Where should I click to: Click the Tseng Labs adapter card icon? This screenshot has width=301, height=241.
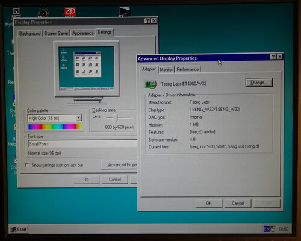pyautogui.click(x=150, y=84)
